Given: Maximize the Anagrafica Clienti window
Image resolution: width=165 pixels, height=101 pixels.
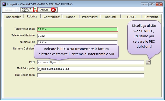Looking at the screenshot, I should pyautogui.click(x=152, y=4).
